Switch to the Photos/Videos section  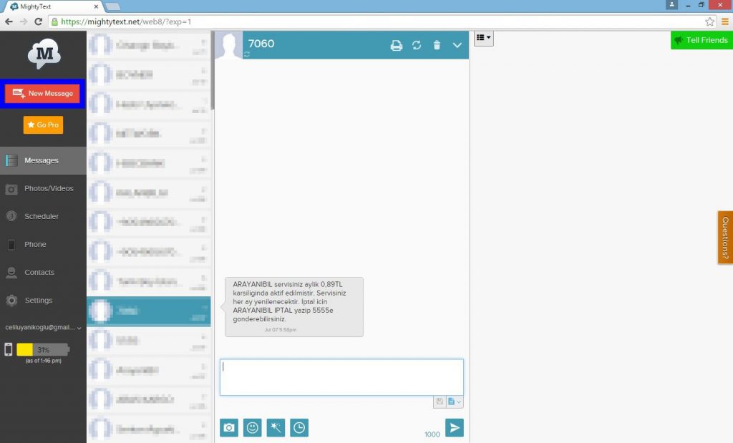[x=43, y=188]
